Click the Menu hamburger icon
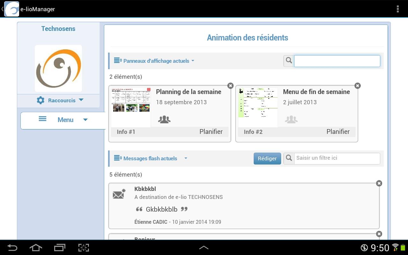 [42, 119]
